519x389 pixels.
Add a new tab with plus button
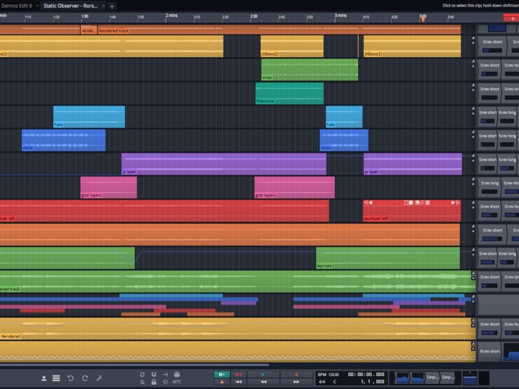[112, 5]
